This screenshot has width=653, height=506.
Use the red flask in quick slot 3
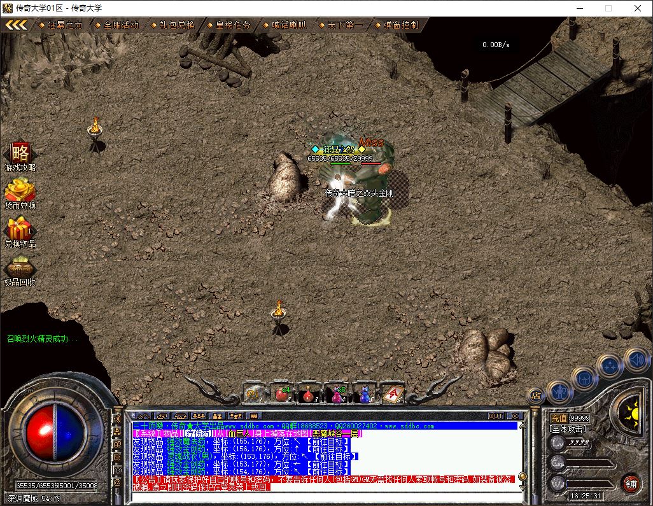click(309, 393)
